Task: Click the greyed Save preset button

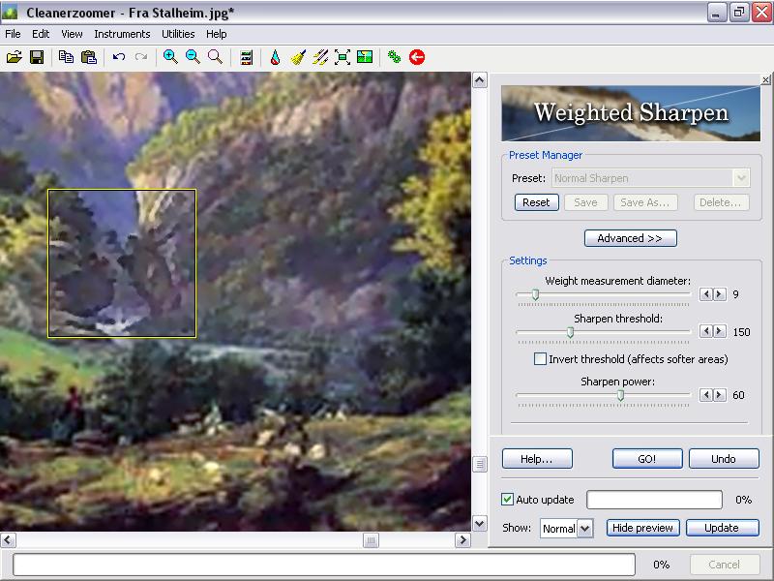Action: point(586,202)
